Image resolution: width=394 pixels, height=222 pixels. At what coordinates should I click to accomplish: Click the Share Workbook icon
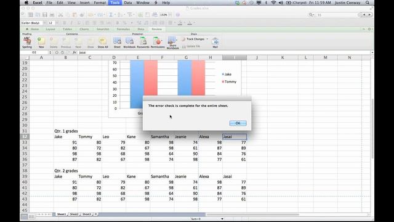[x=172, y=43]
